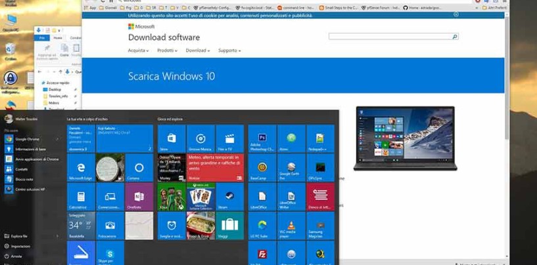Expand the Prodotti dropdown on Microsoft page
537x265 pixels.
tap(167, 51)
